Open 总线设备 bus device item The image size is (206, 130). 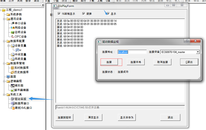click(x=20, y=32)
